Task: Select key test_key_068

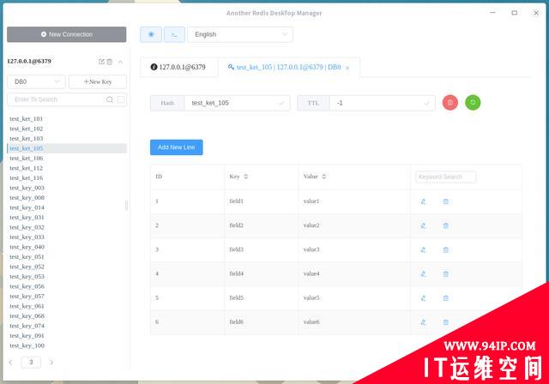Action: [67, 316]
